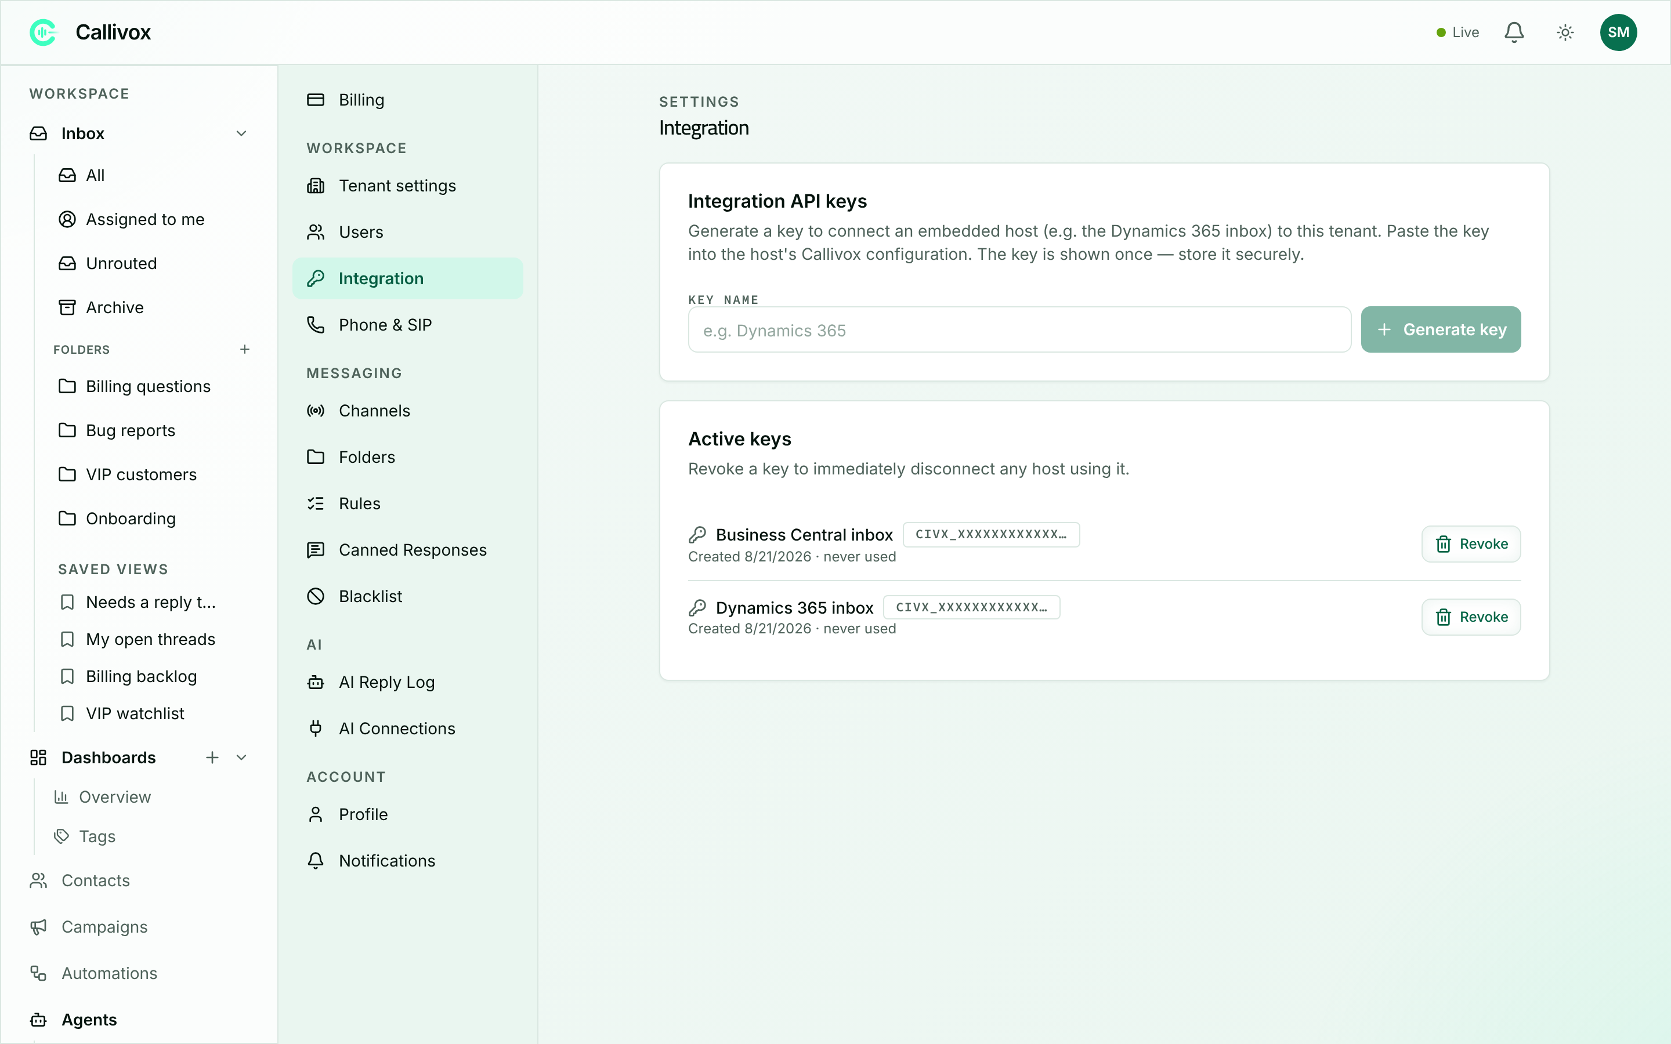Revoke the Dynamics 365 inbox key

pyautogui.click(x=1471, y=617)
